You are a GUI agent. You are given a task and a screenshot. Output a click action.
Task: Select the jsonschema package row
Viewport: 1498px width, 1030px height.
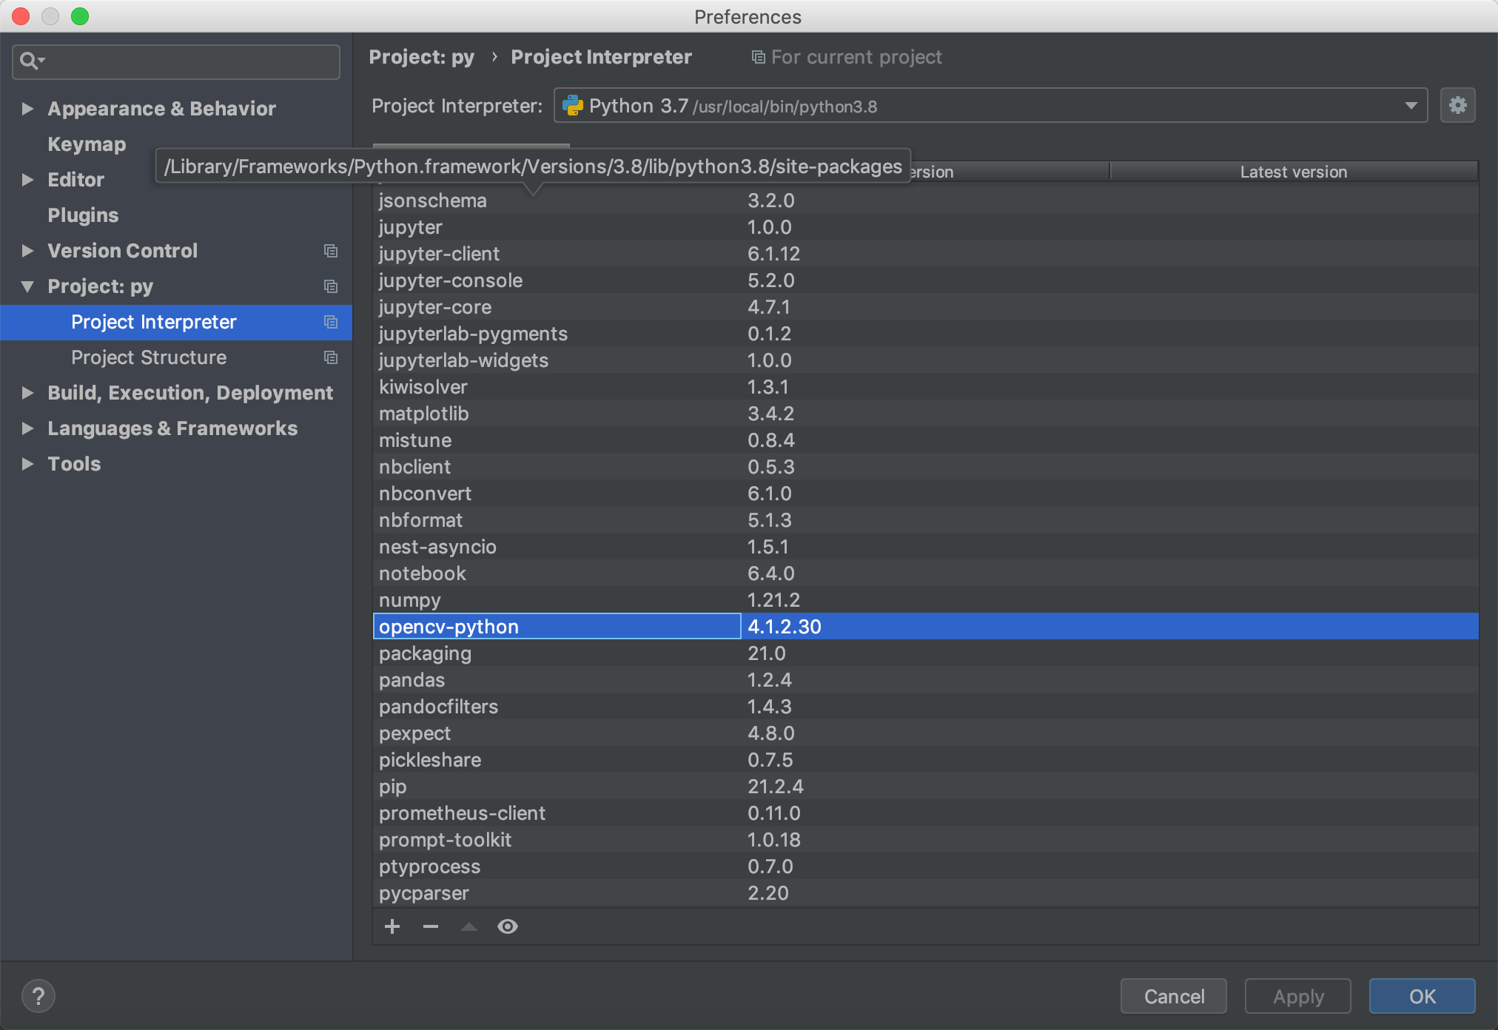pos(925,201)
